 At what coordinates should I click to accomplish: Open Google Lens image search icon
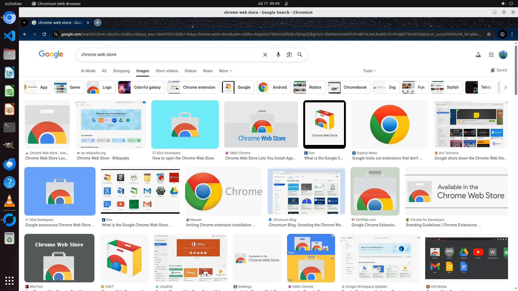click(289, 55)
